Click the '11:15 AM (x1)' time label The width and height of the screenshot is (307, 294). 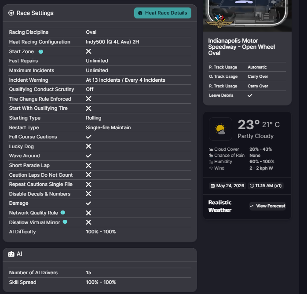(268, 186)
